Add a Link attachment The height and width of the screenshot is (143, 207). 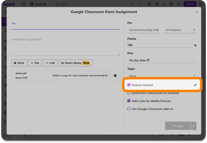50,63
